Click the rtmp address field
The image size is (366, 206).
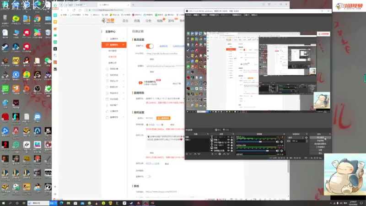pyautogui.click(x=165, y=54)
